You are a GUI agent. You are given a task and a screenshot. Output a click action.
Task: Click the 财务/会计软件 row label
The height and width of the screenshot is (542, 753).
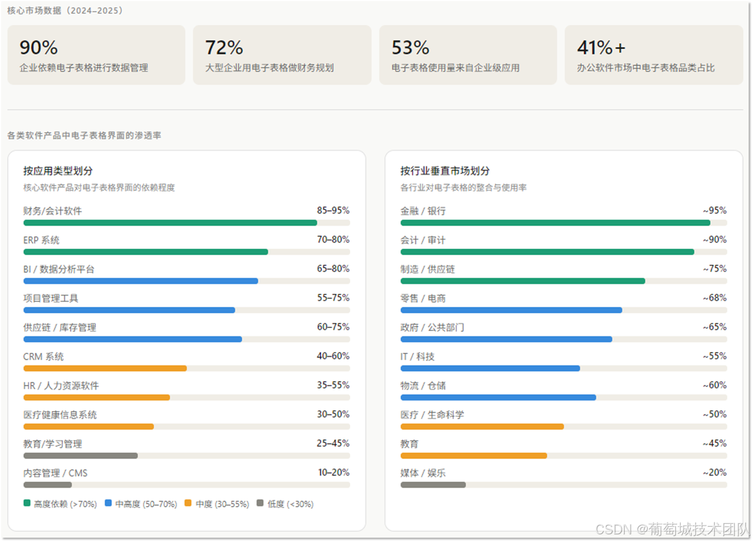click(x=53, y=210)
